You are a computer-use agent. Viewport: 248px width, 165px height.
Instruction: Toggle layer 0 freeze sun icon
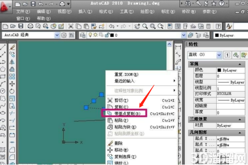[x=95, y=35]
